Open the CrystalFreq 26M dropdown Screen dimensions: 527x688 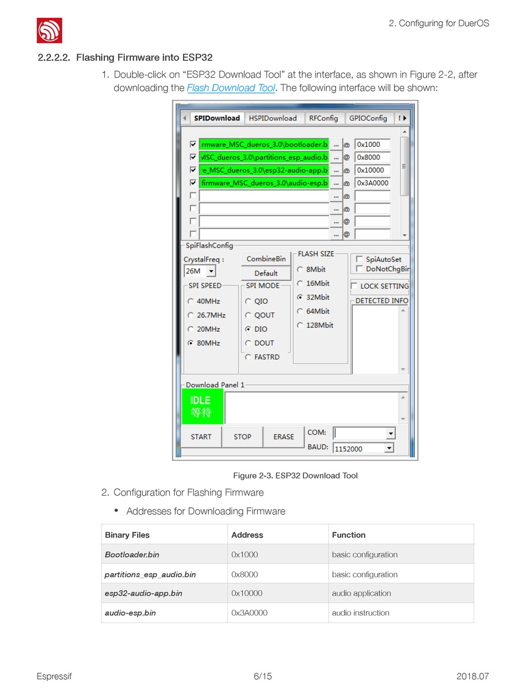(211, 271)
